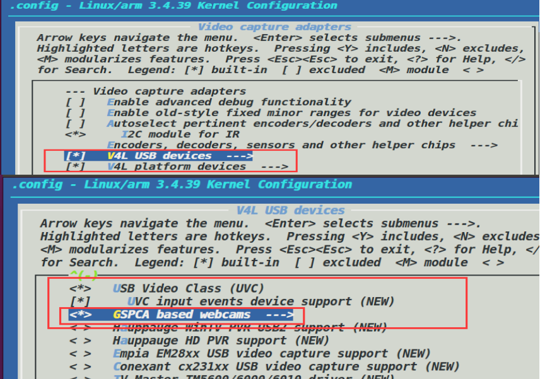Image resolution: width=540 pixels, height=379 pixels.
Task: Toggle Autoselect pertinent encoders/decoders option
Action: pyautogui.click(x=291, y=124)
